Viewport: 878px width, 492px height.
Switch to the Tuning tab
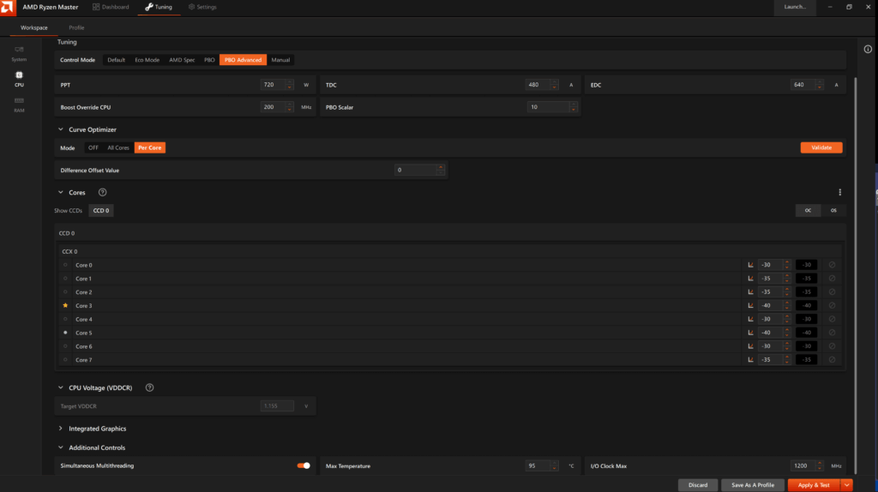(159, 7)
